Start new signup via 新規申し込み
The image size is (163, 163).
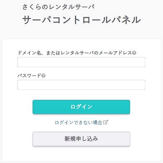81,139
